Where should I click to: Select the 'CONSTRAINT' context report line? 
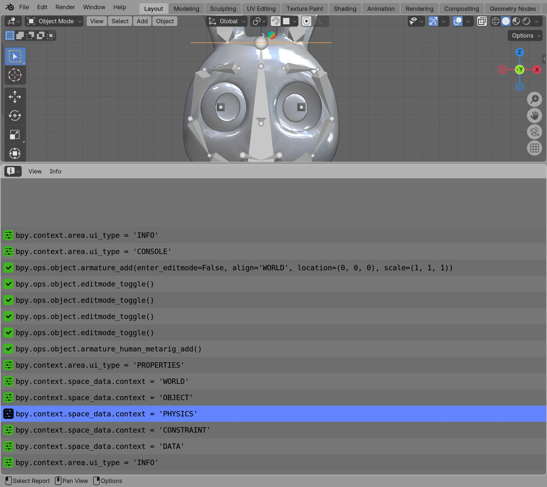point(273,430)
